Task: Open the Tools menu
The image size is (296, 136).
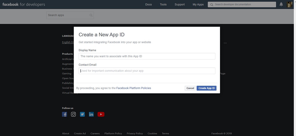Action: 163,5
